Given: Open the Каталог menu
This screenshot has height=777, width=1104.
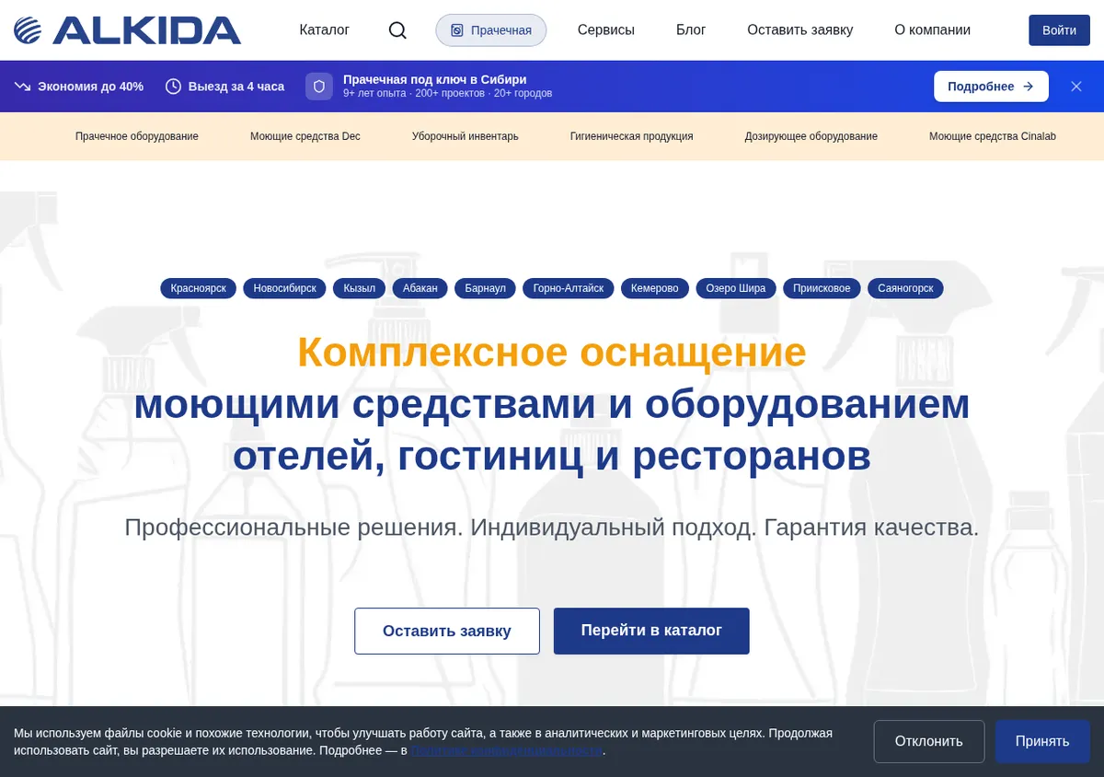Looking at the screenshot, I should point(325,30).
